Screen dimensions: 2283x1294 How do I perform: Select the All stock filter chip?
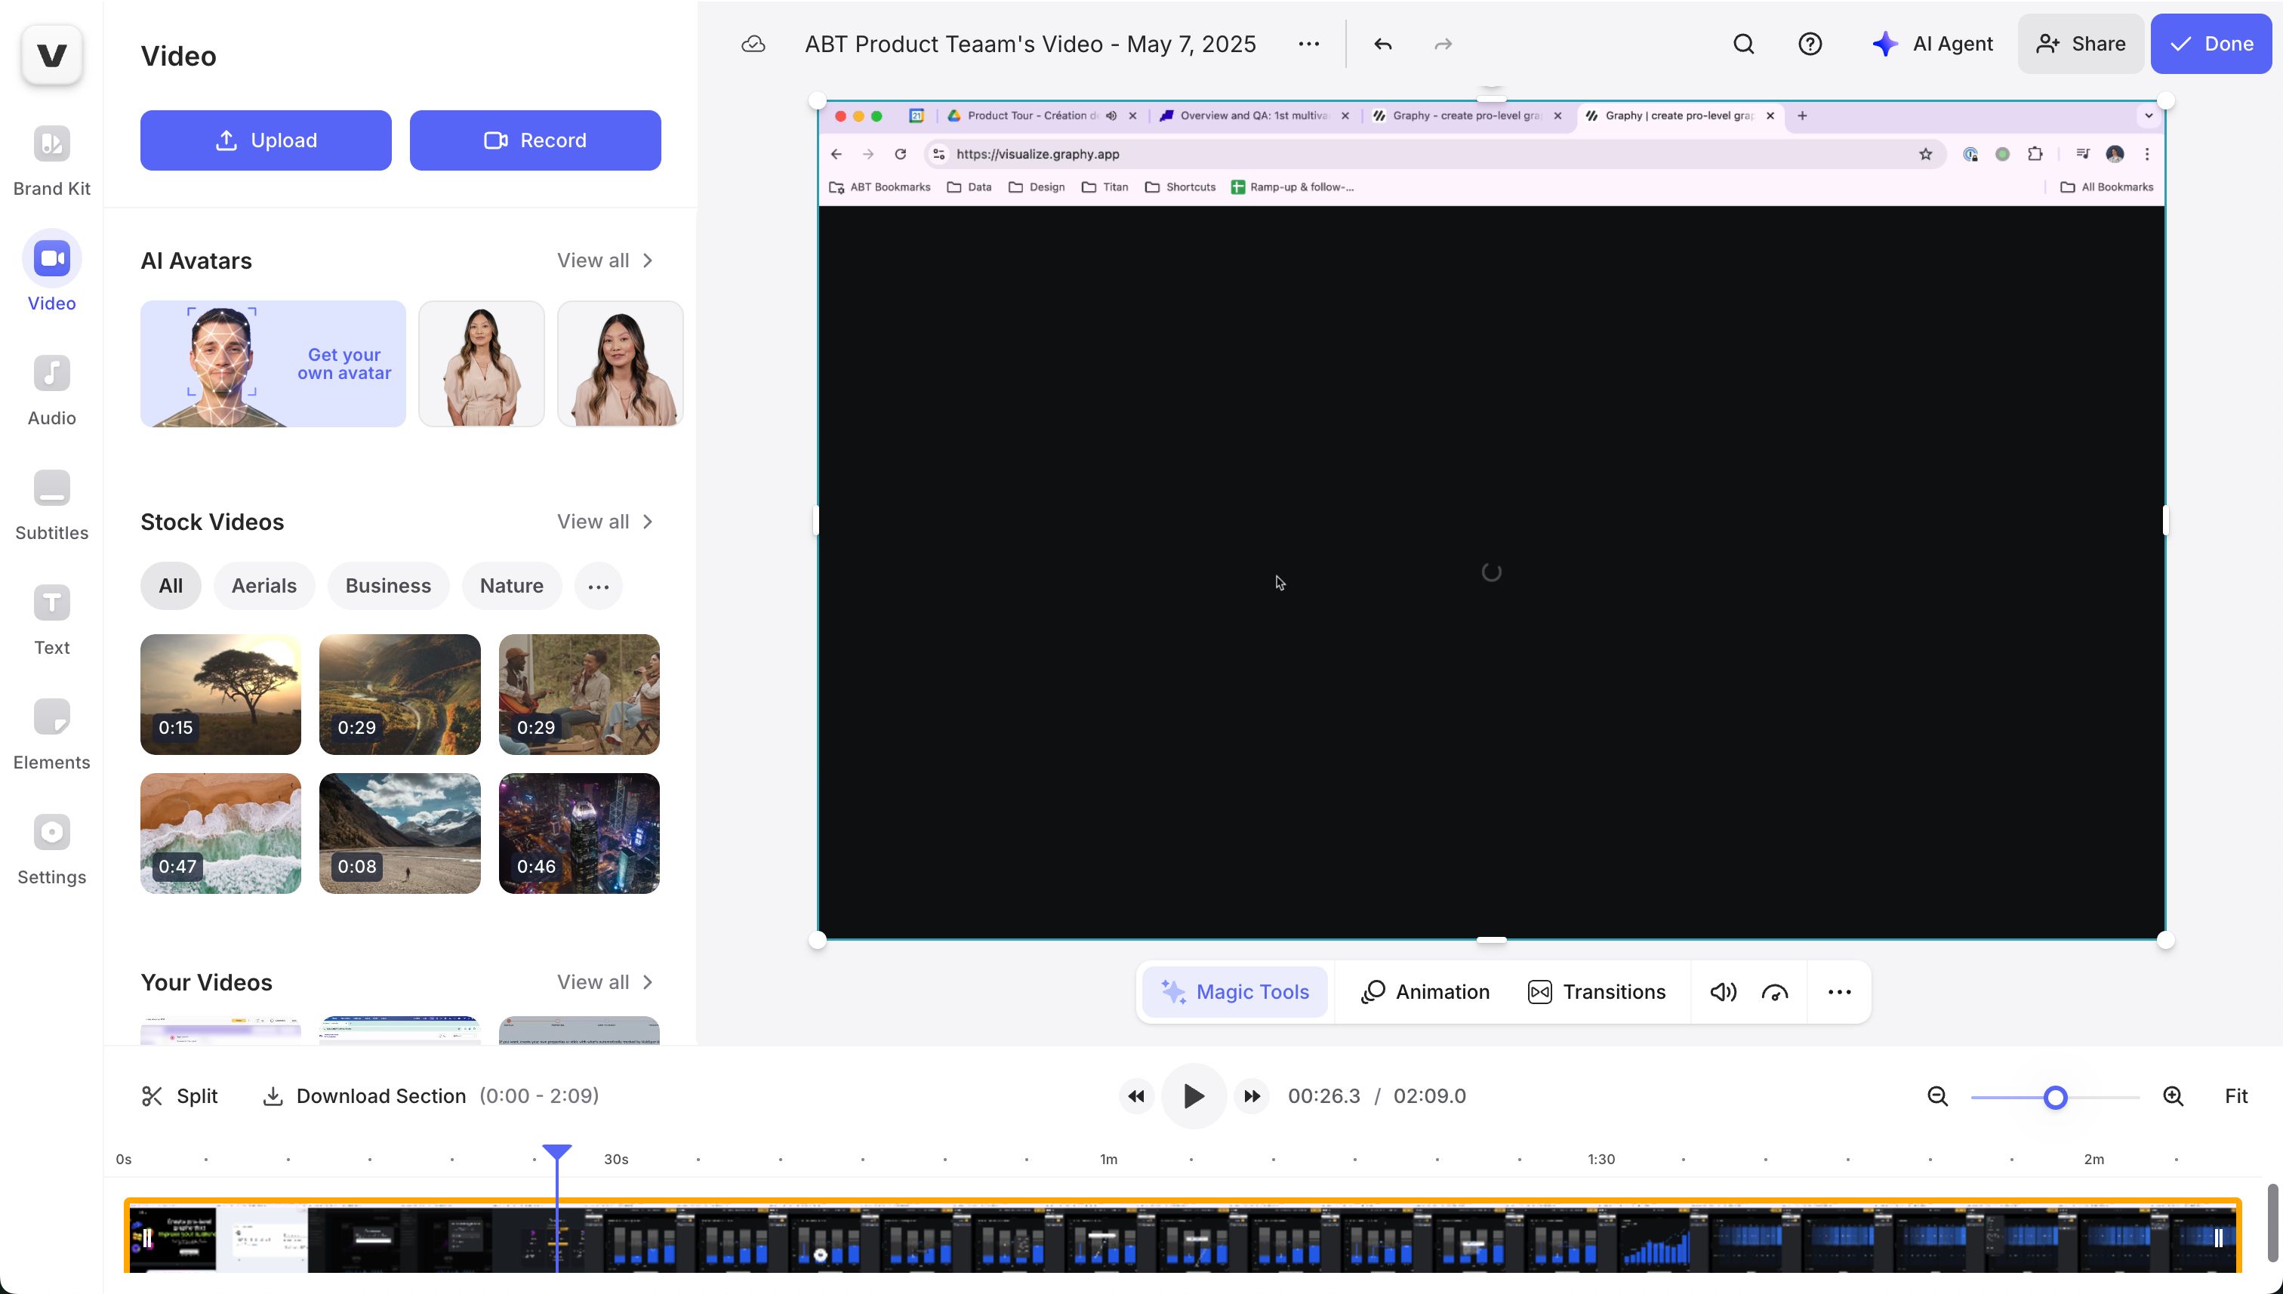tap(171, 586)
